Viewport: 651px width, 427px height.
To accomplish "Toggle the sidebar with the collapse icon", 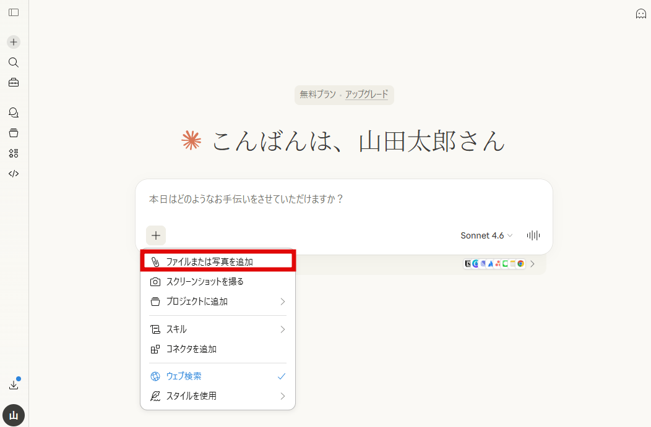I will [13, 11].
